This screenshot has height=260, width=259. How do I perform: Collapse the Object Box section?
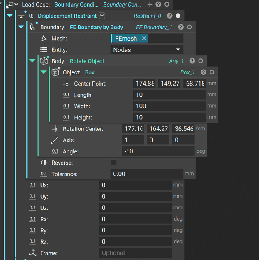pyautogui.click(x=44, y=72)
